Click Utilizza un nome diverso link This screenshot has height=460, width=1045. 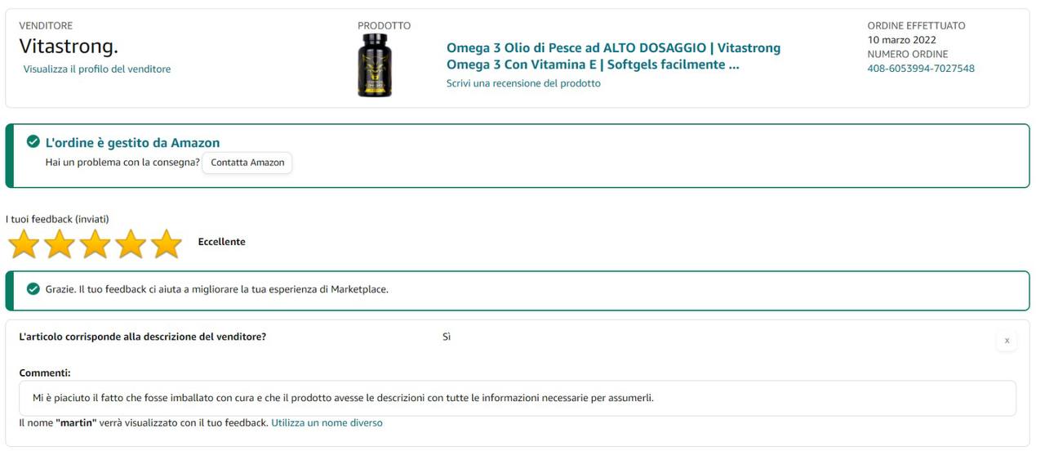coord(327,423)
